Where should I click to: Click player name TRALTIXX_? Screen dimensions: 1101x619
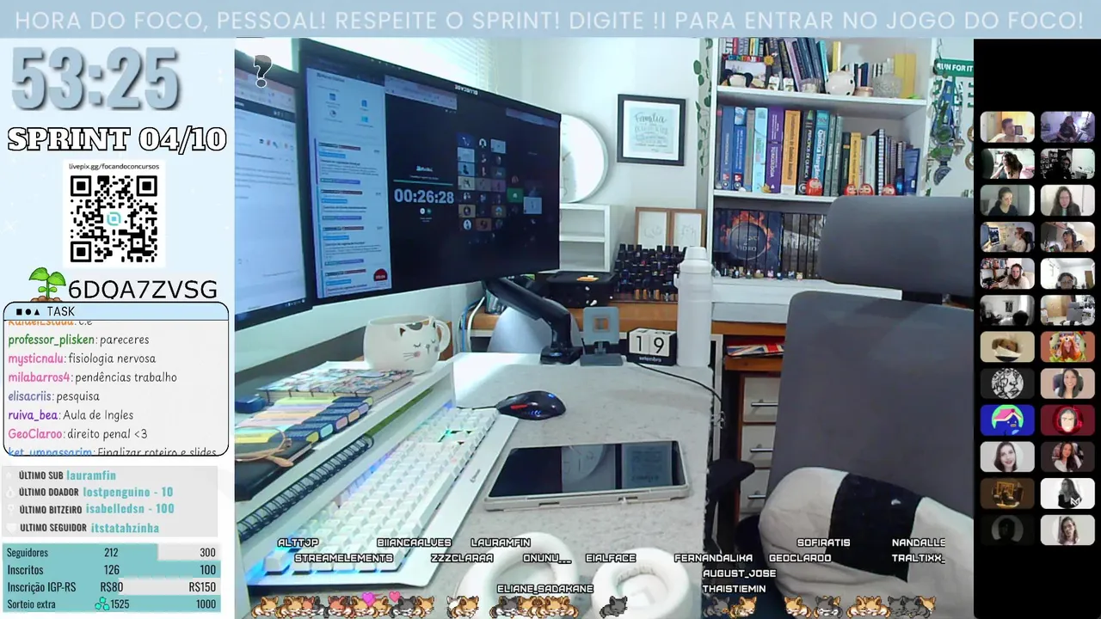(x=919, y=558)
